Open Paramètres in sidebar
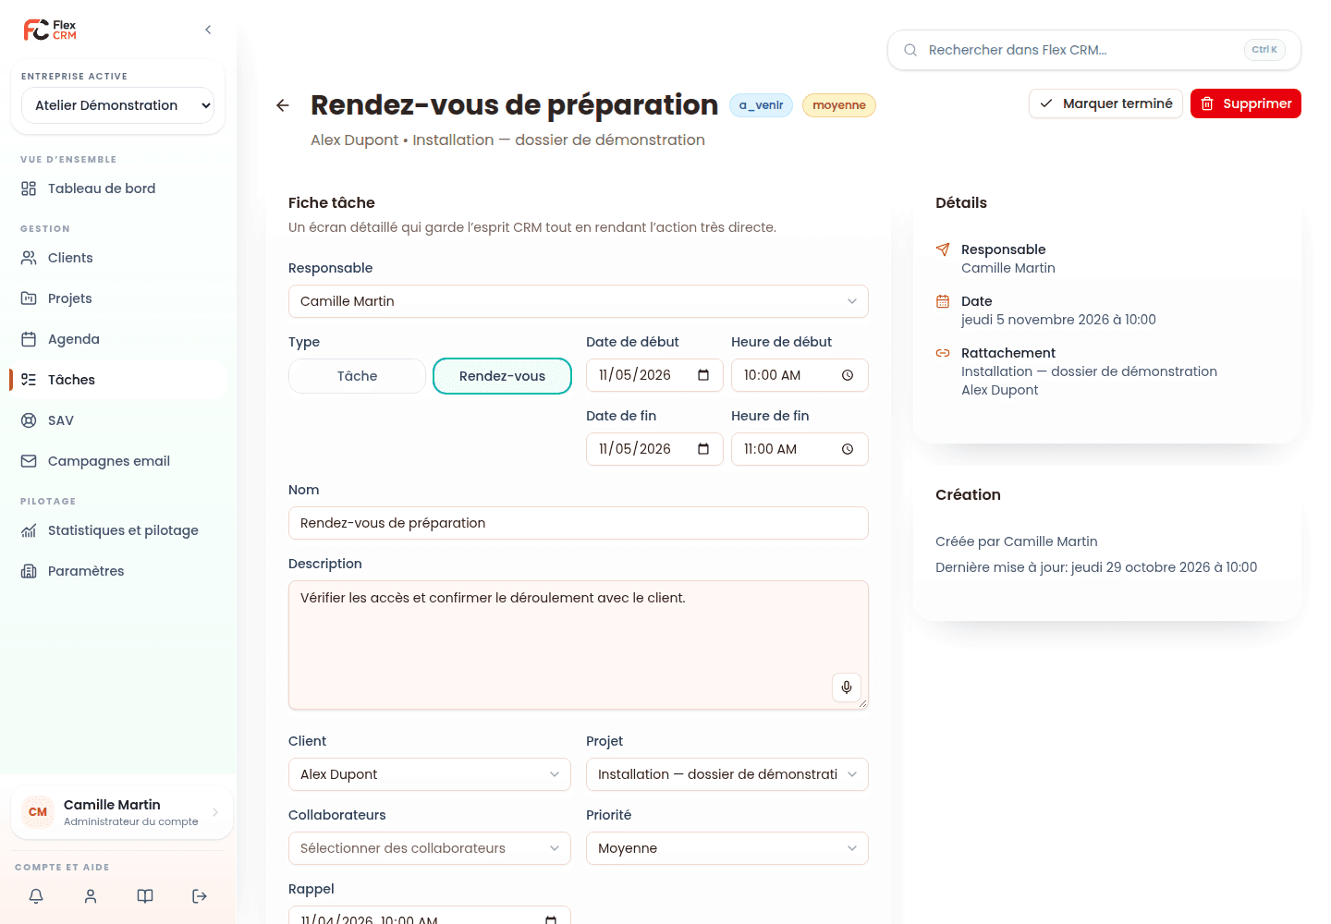The image size is (1331, 924). (x=117, y=571)
